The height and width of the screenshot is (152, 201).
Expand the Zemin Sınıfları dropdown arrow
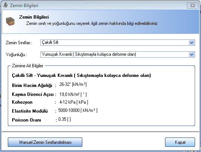tap(191, 42)
